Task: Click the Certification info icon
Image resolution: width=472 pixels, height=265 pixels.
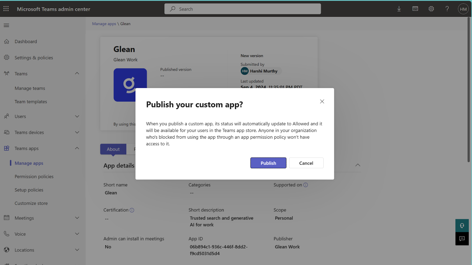Action: point(132,210)
